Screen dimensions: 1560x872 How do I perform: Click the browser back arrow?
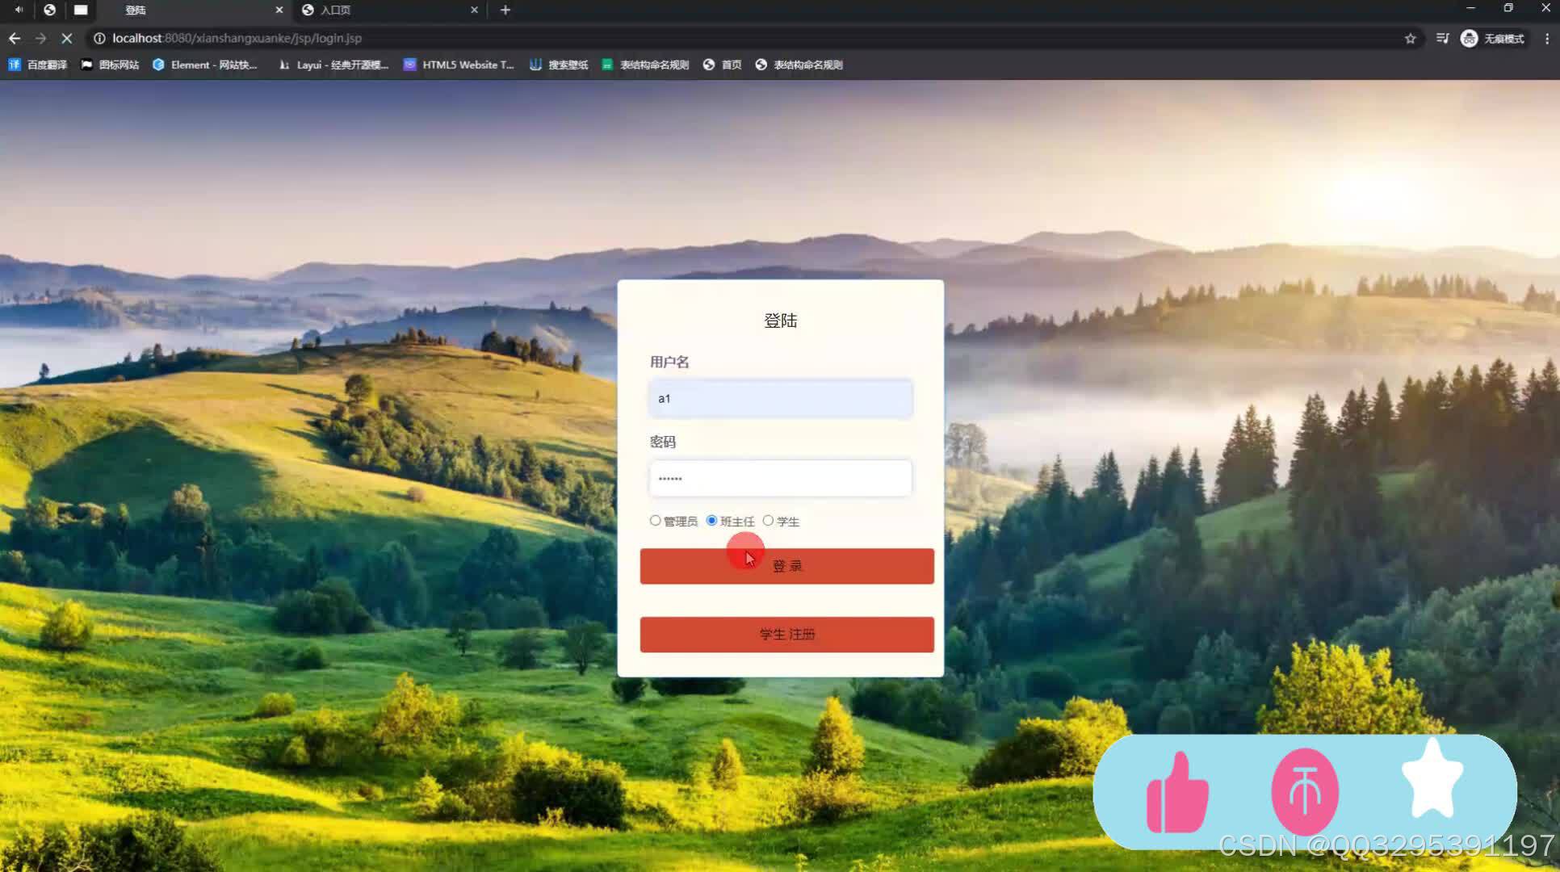pos(15,38)
